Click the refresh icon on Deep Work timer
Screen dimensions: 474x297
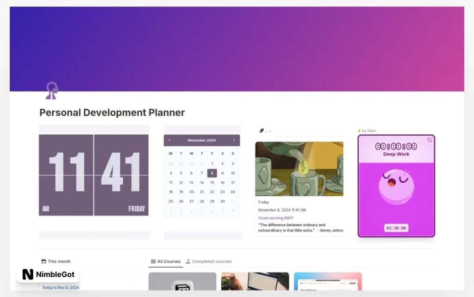pyautogui.click(x=430, y=140)
